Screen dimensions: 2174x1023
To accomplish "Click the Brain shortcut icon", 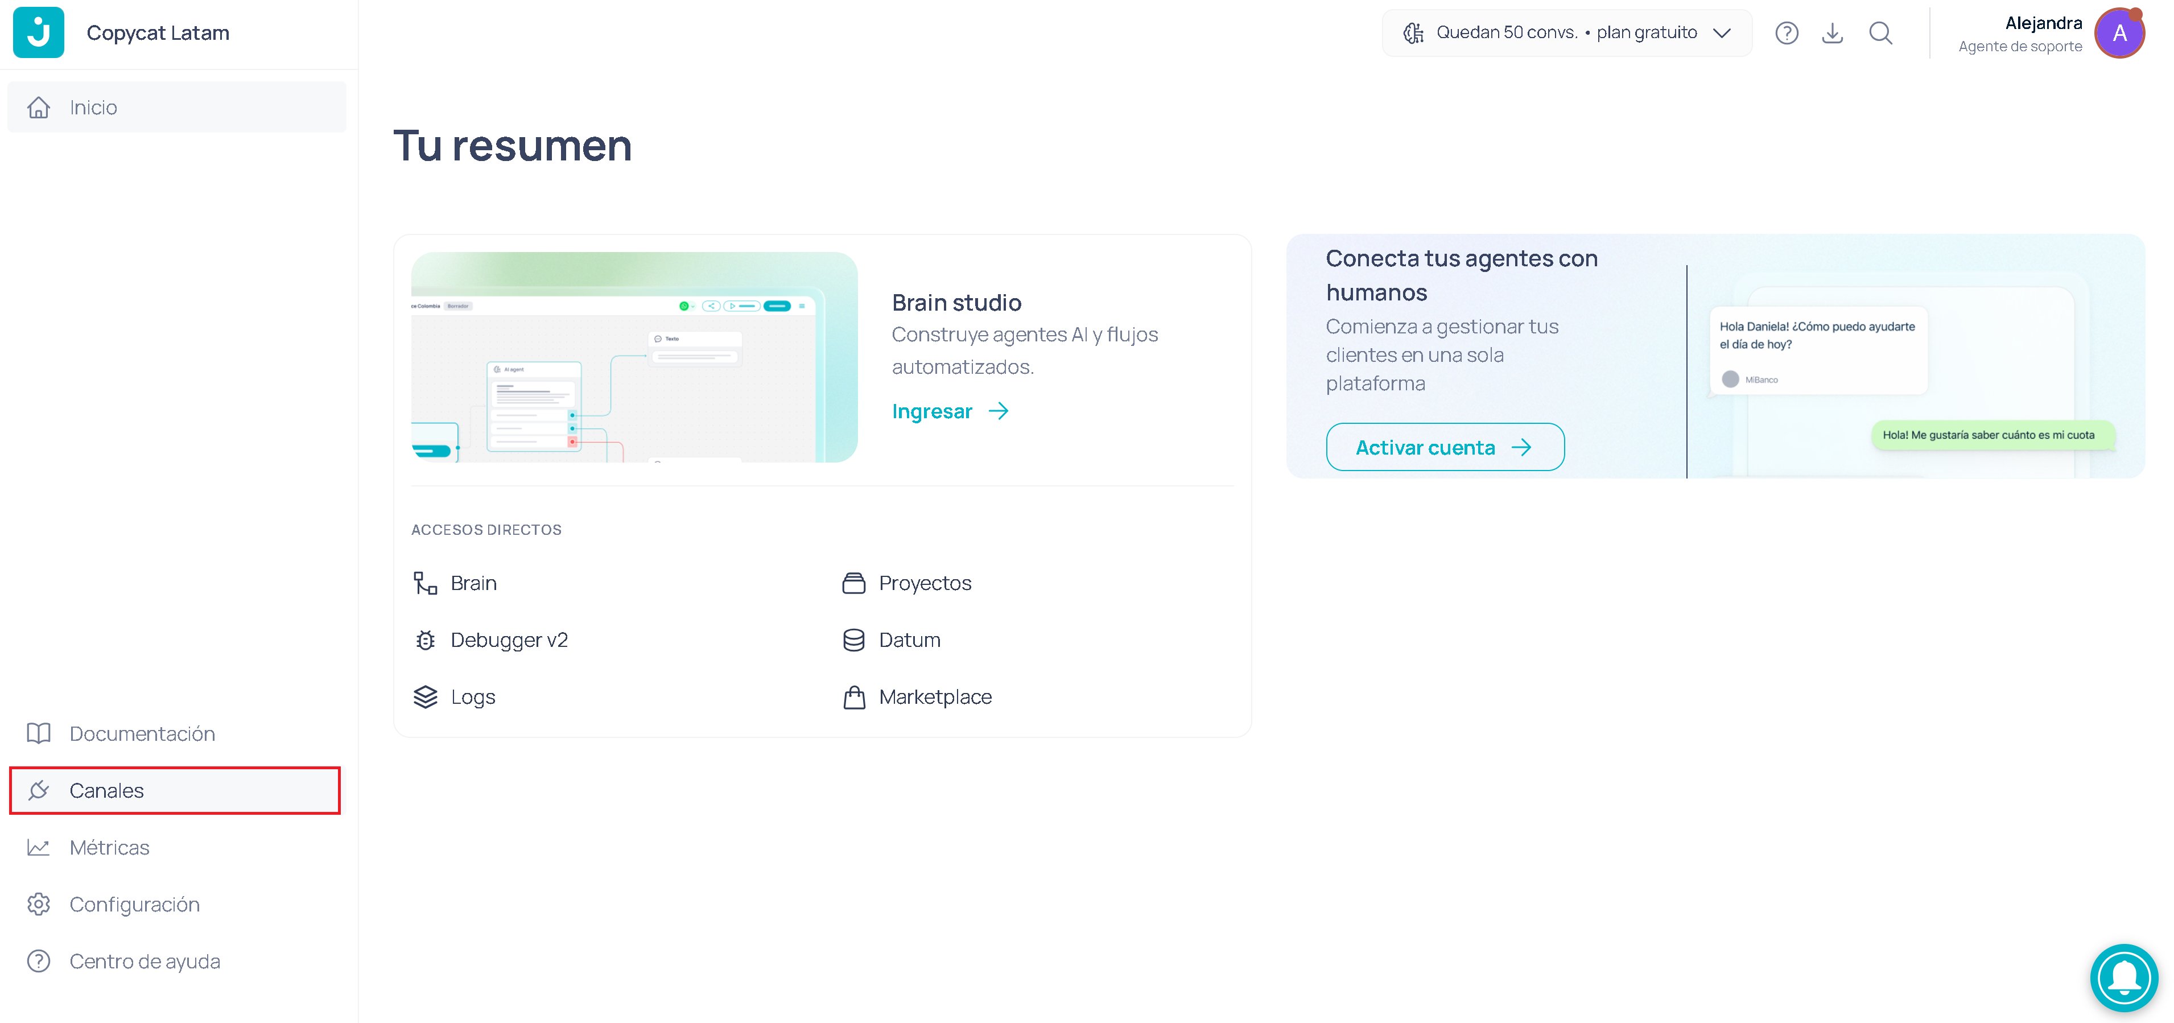I will click(426, 583).
